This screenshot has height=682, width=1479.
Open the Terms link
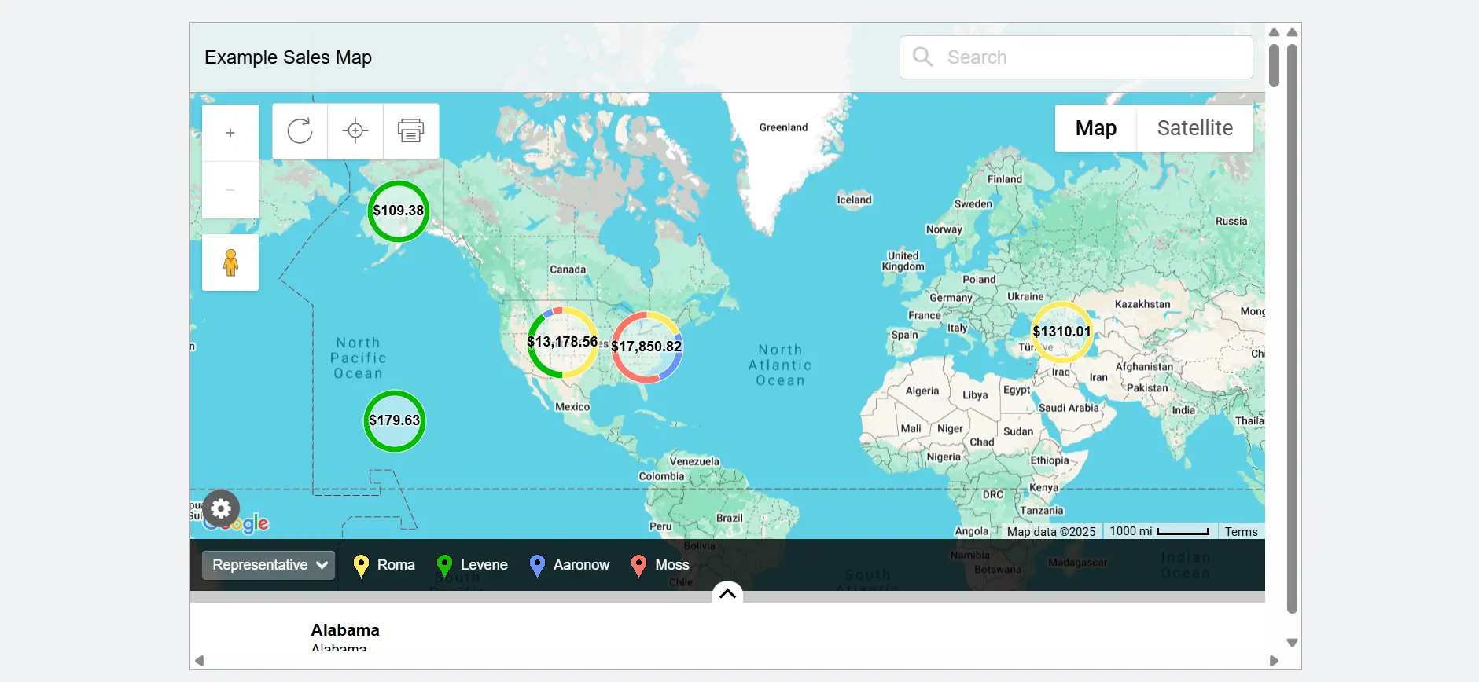[x=1241, y=532]
